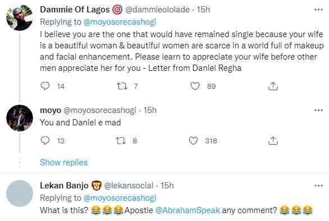Expand thread with Show replies
The image size is (329, 221).
pyautogui.click(x=64, y=163)
